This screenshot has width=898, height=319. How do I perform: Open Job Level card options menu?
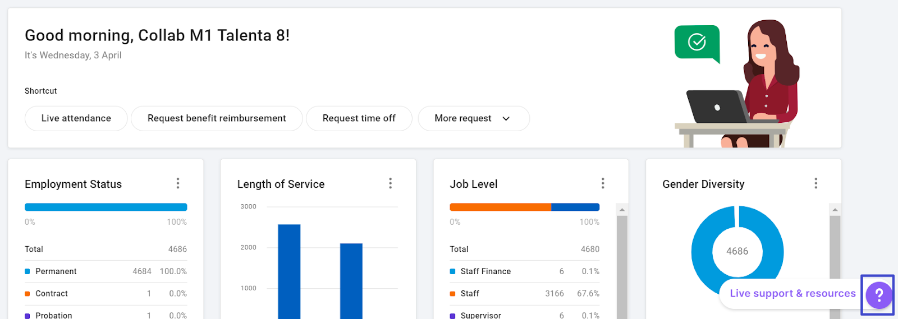[x=603, y=183]
